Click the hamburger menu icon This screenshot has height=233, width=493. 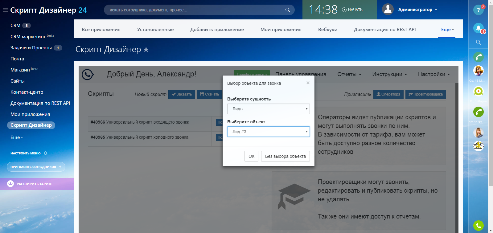[5, 10]
